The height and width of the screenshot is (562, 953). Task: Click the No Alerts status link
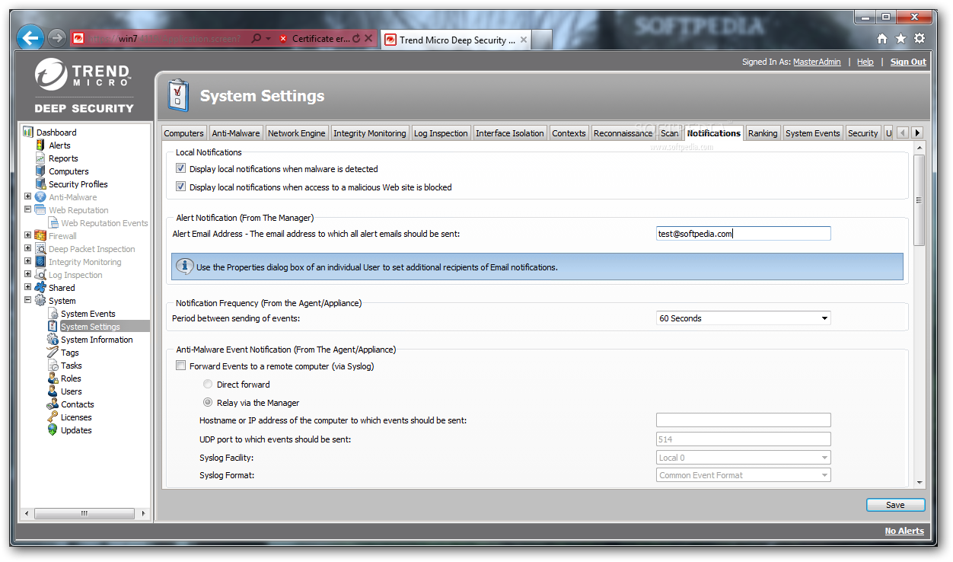(x=904, y=531)
